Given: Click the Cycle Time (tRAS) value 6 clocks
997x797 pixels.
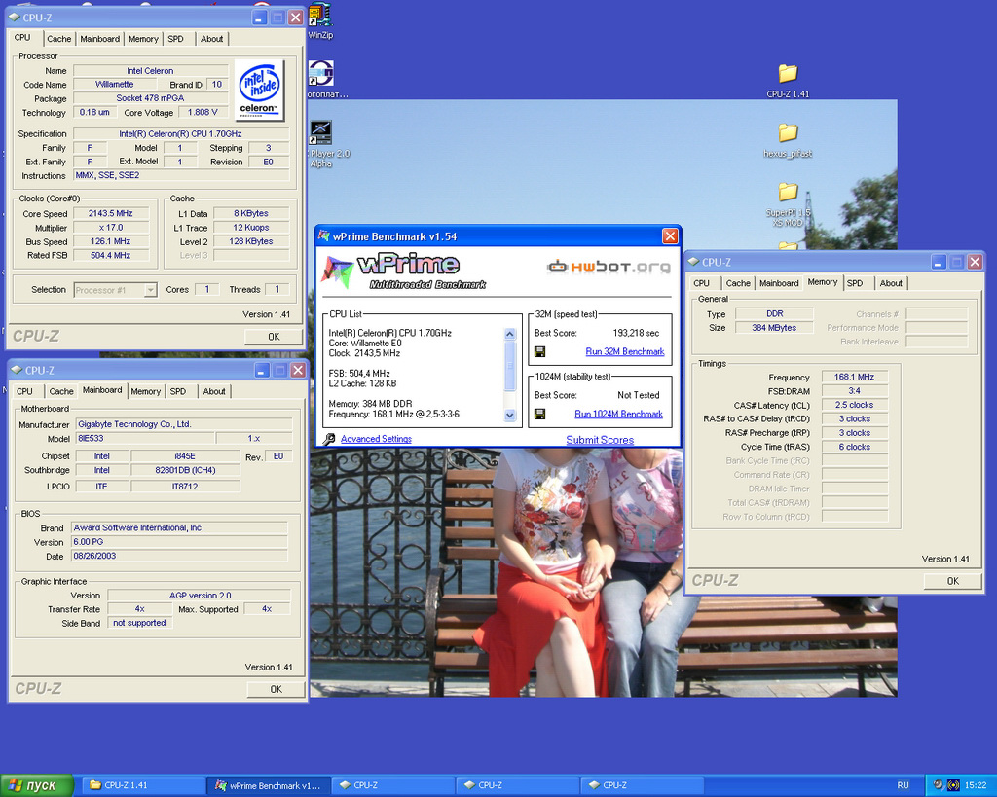Looking at the screenshot, I should click(855, 447).
